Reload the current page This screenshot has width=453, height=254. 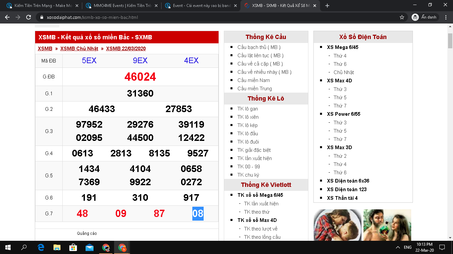coord(29,17)
